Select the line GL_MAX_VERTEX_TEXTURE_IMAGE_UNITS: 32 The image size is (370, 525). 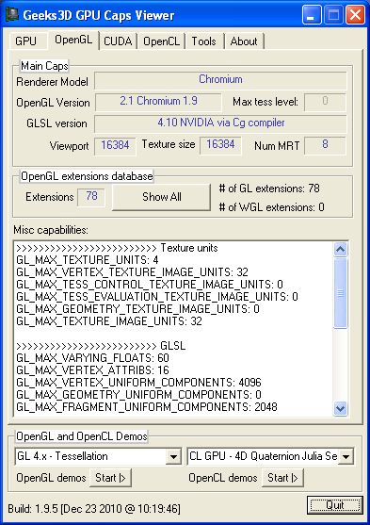click(132, 272)
